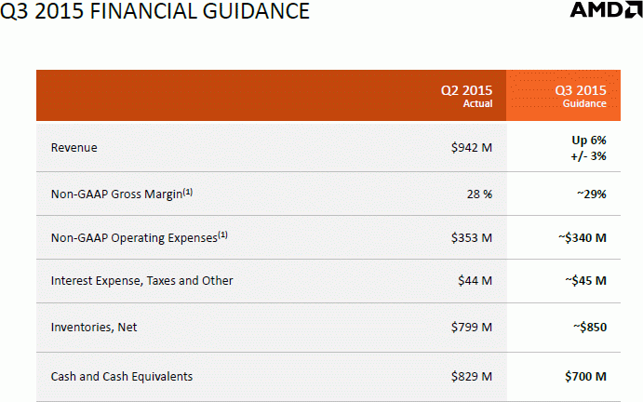Click the $799 M inventories value
This screenshot has height=402, width=643.
472,328
